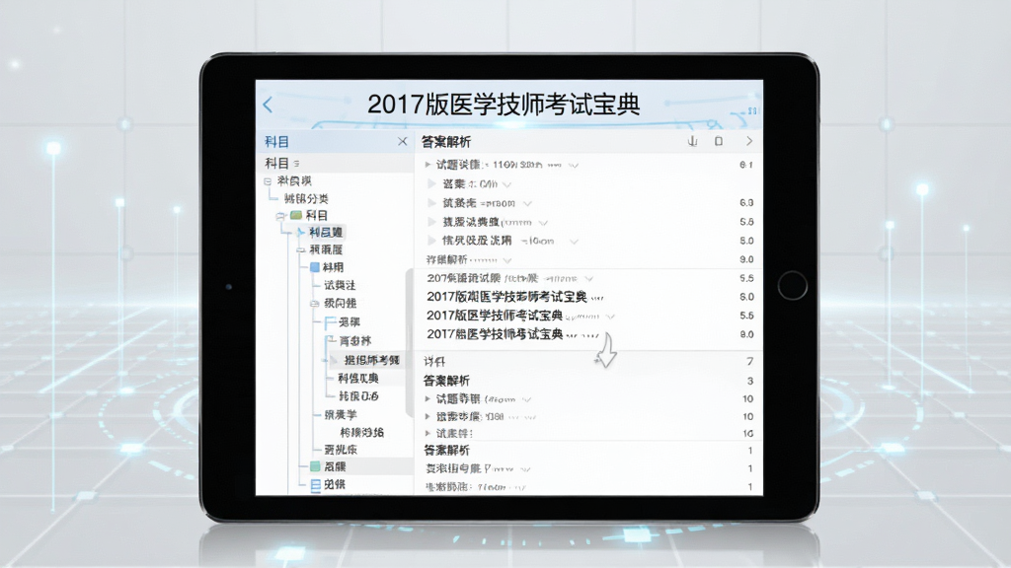Click the vertical scrollbar between the two panels
Screen dimensions: 1011x568
(409, 342)
